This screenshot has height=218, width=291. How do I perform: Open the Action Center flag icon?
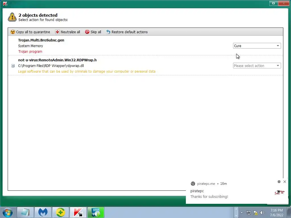(255, 213)
